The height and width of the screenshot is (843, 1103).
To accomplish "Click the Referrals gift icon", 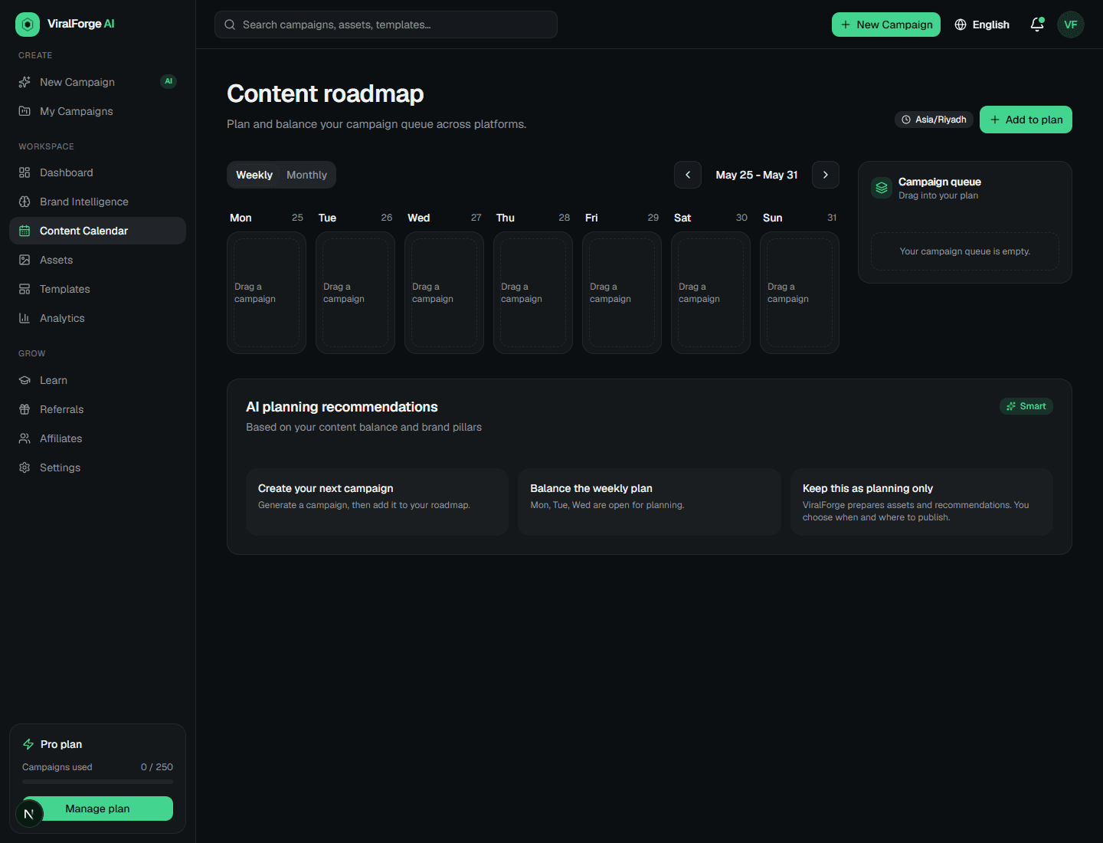I will click(25, 409).
